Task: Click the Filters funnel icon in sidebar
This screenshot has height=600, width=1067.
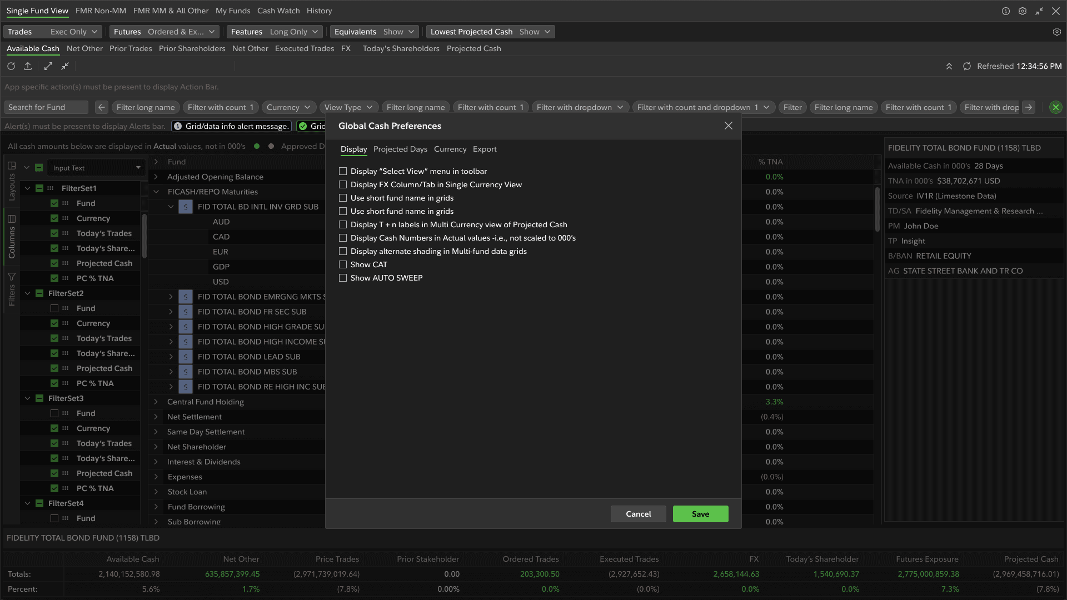Action: (x=12, y=277)
